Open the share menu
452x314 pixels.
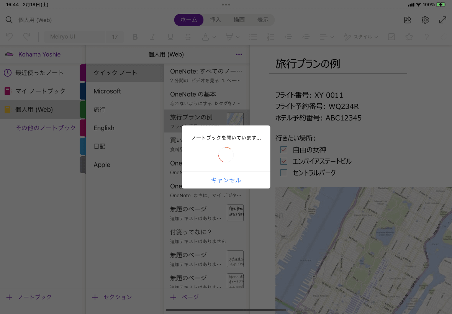tap(408, 20)
